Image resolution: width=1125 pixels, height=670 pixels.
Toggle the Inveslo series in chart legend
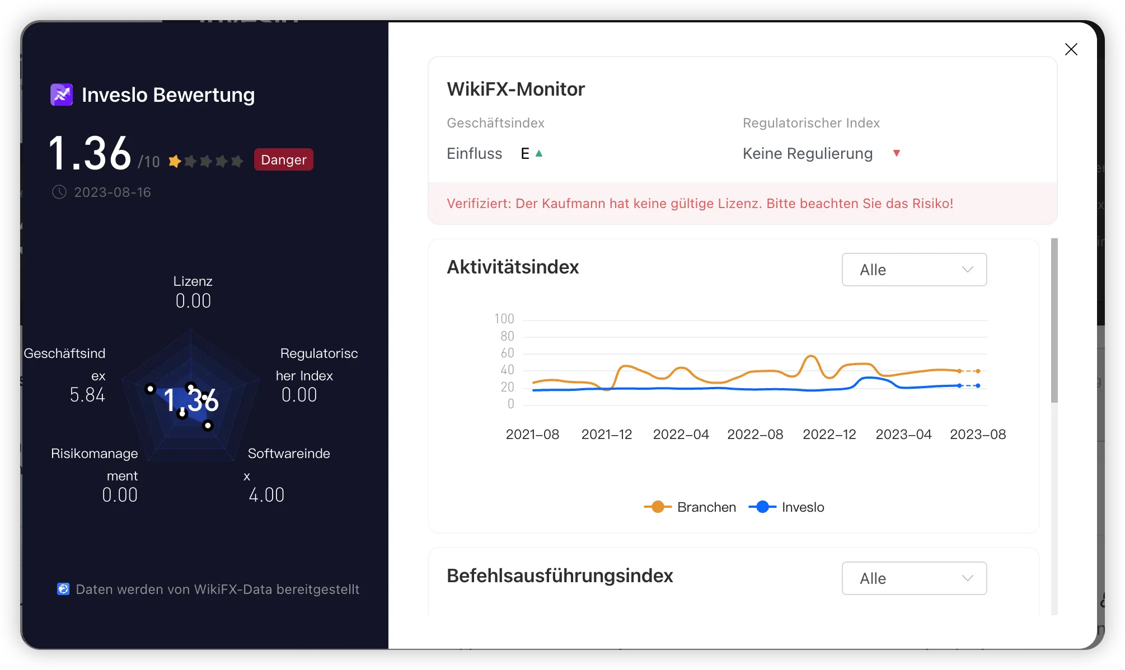click(x=786, y=507)
